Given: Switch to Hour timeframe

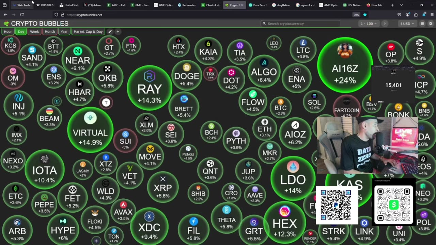Looking at the screenshot, I should tap(8, 32).
